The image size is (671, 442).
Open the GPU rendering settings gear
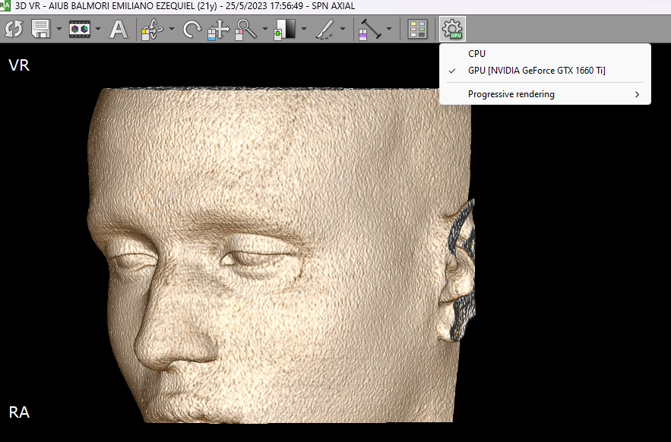[451, 29]
